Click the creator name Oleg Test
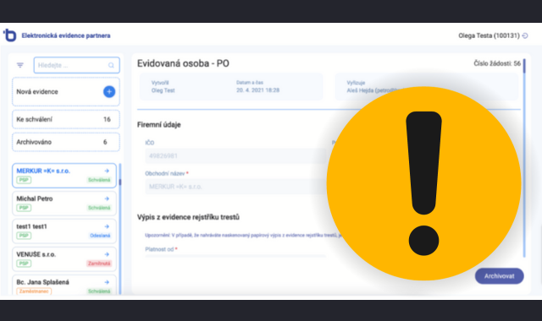This screenshot has width=542, height=321. 163,90
